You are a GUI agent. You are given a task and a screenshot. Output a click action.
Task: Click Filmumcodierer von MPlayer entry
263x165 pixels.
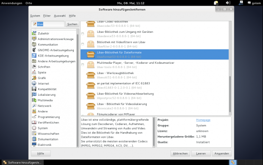pyautogui.click(x=116, y=114)
